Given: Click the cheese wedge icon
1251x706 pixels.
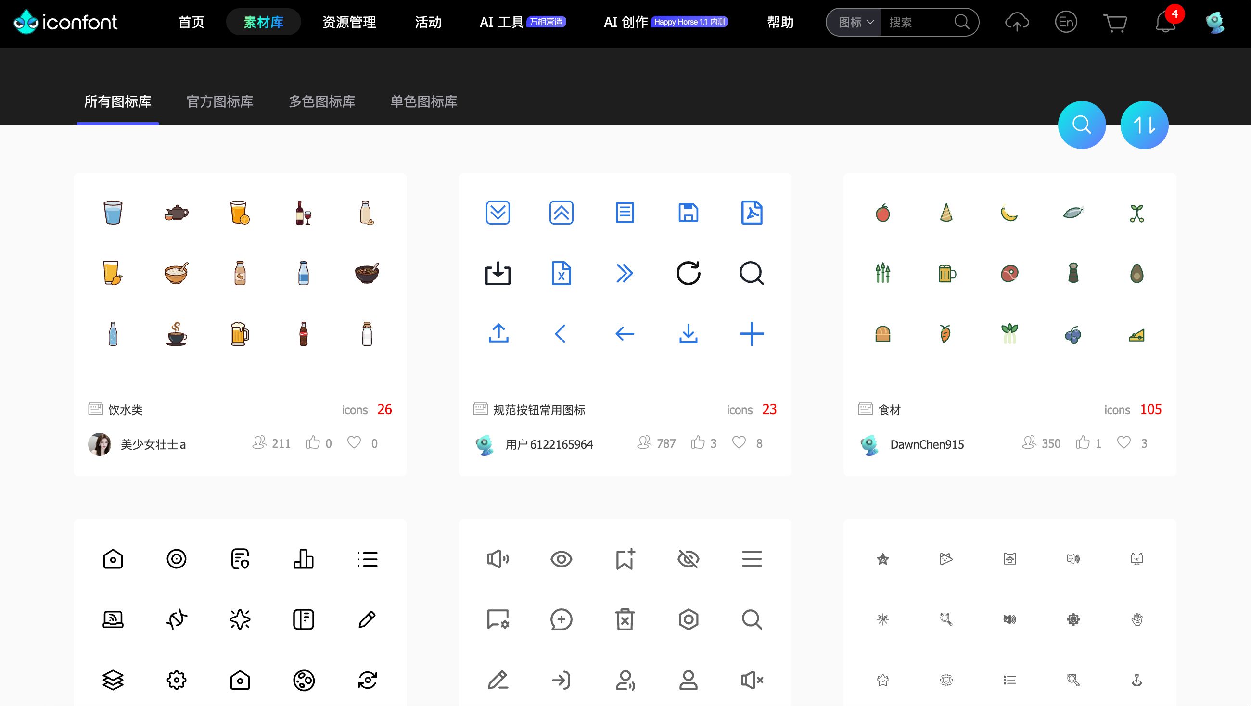Looking at the screenshot, I should pos(1136,335).
